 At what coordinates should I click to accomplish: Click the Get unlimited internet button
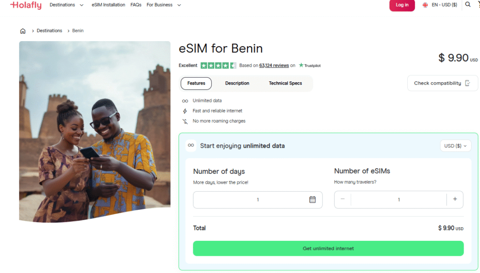pos(328,248)
